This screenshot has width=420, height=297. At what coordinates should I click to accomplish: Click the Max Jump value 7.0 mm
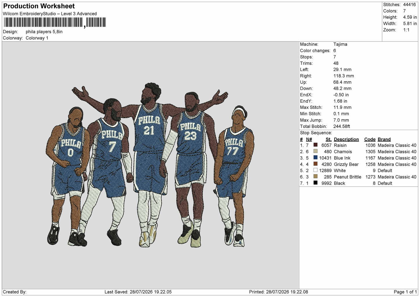click(341, 120)
